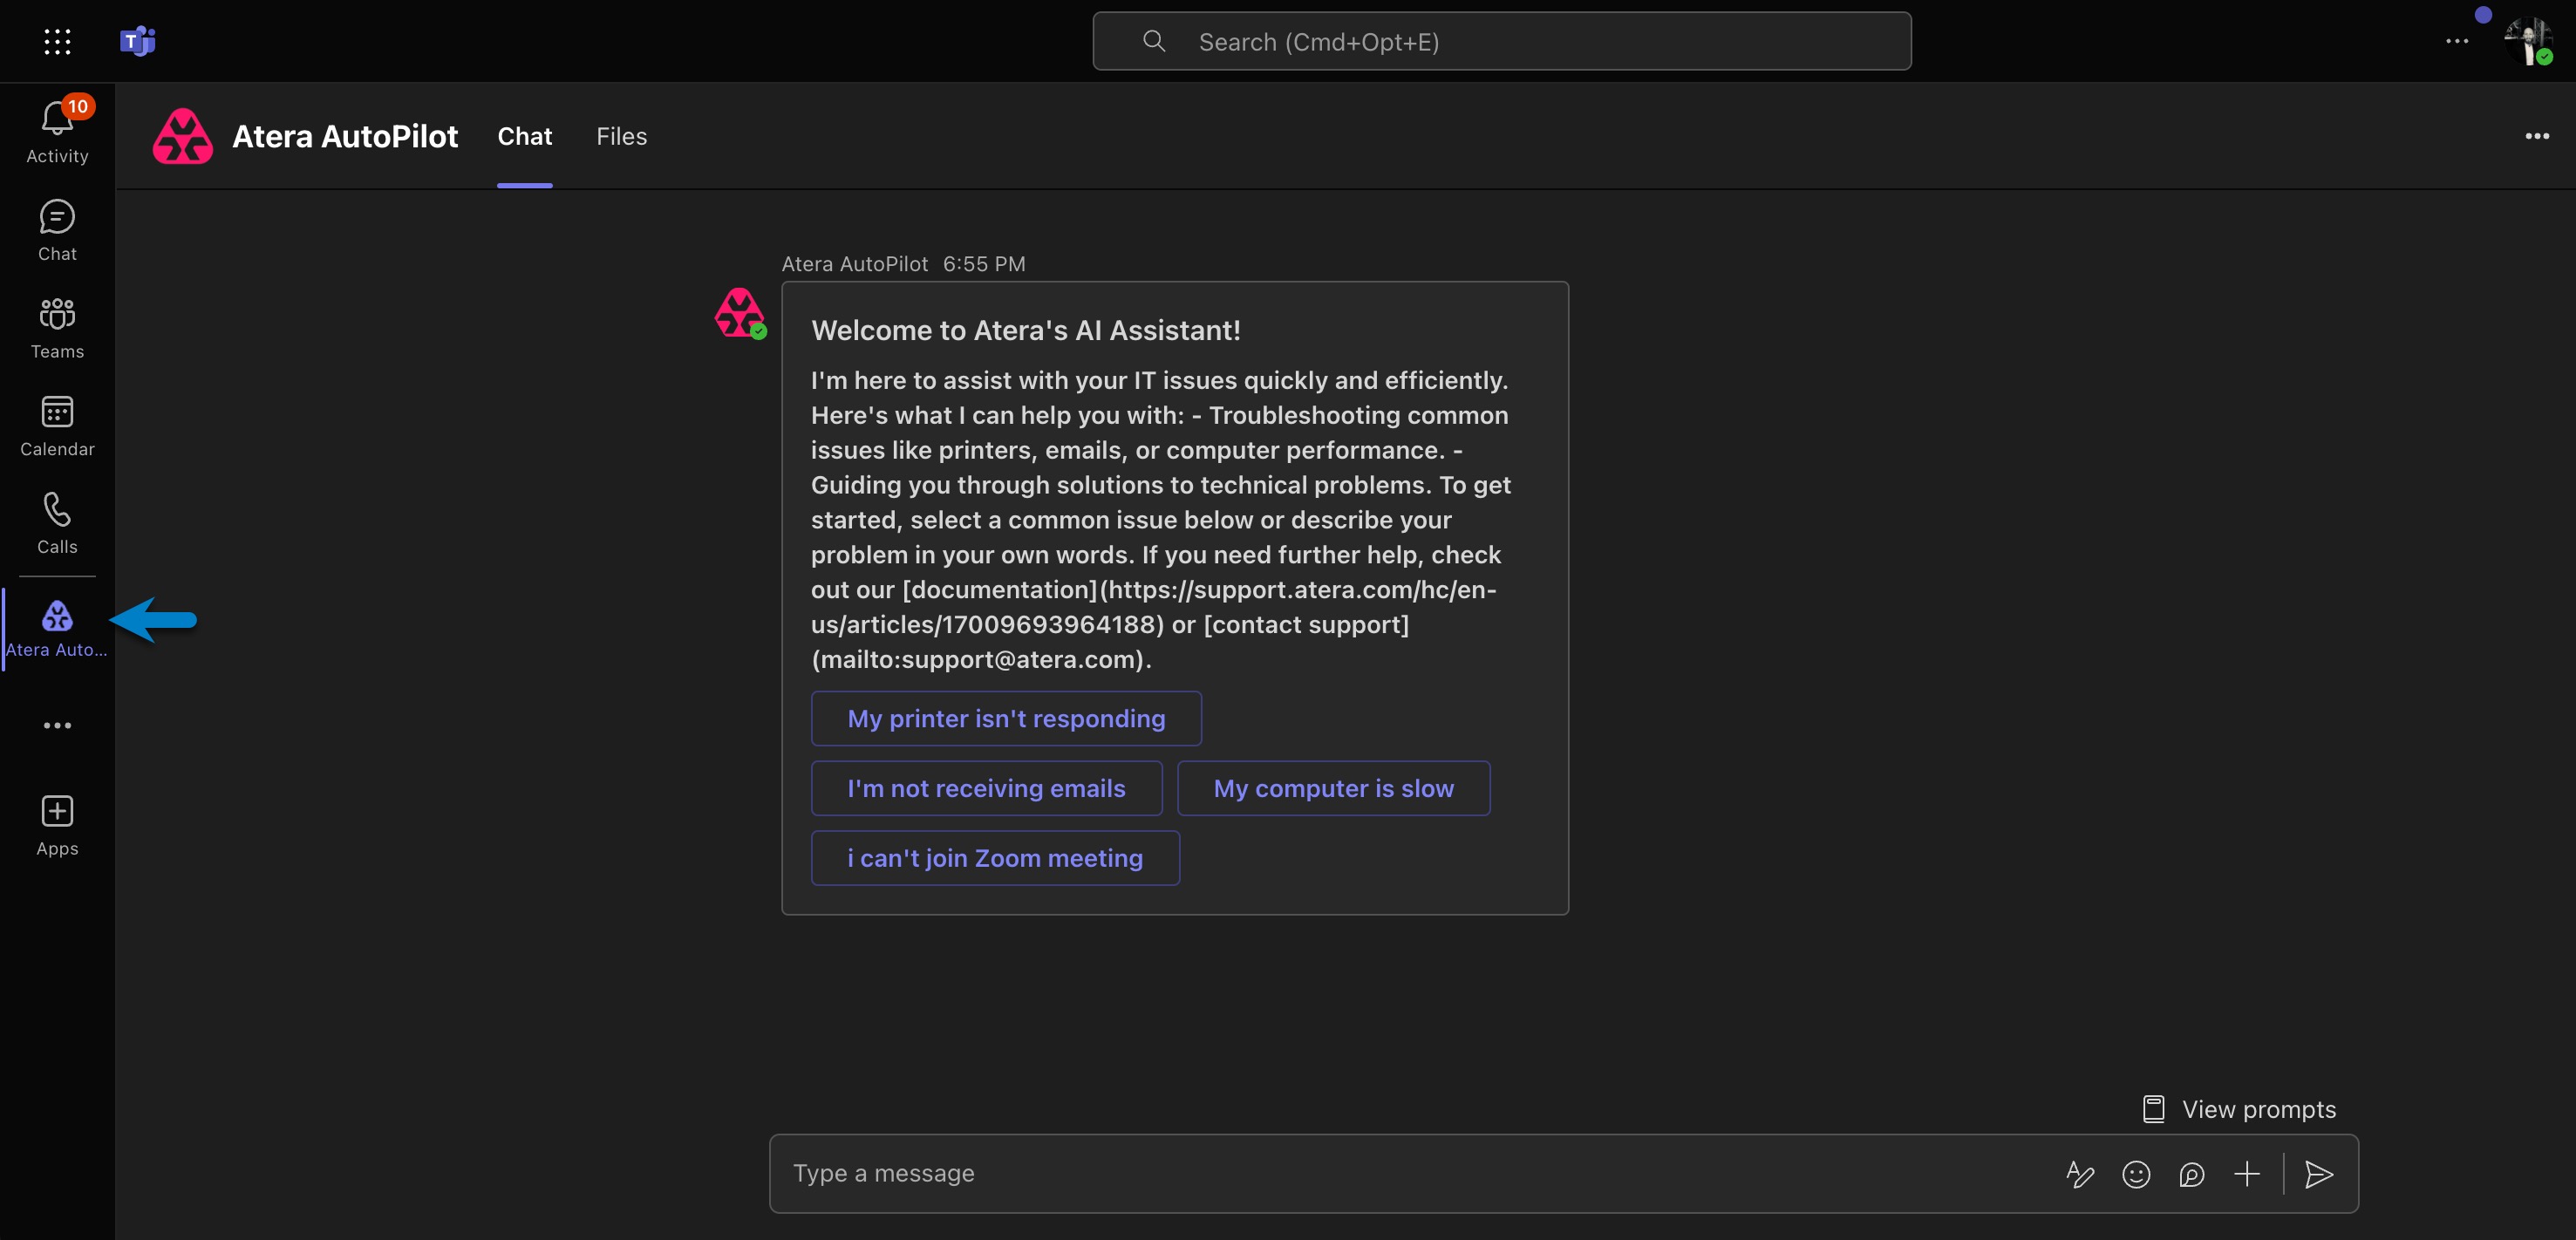
Task: Click the Format text icon
Action: coord(2080,1174)
